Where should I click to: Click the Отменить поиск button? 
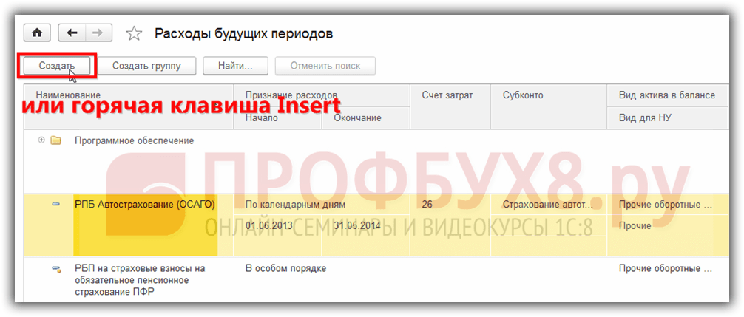[x=325, y=66]
